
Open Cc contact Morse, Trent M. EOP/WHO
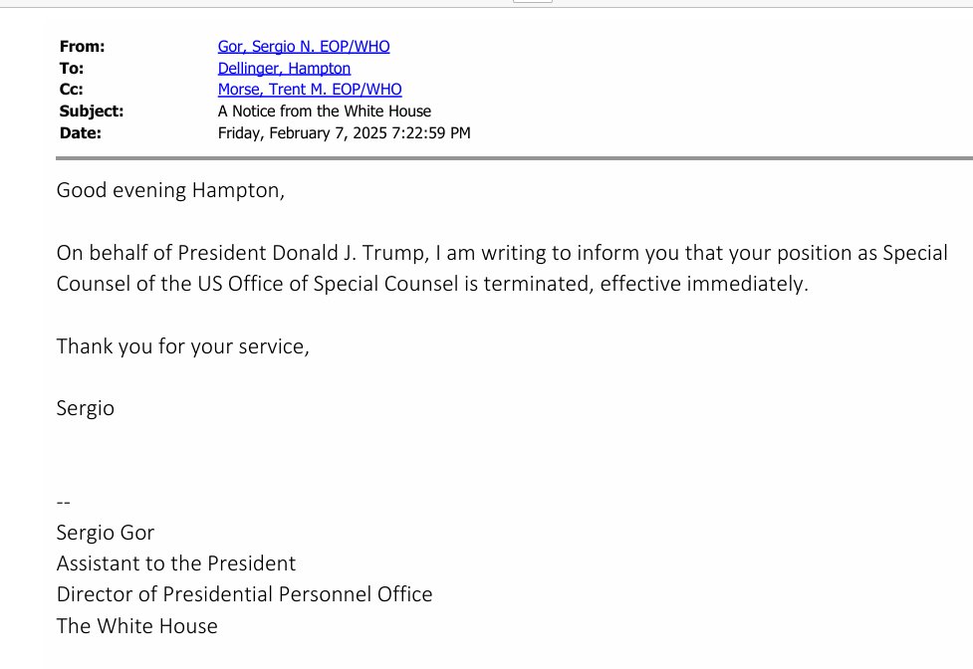[310, 90]
